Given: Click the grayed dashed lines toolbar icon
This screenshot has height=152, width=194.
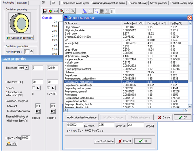Looking at the screenshot, I should [x=107, y=11].
